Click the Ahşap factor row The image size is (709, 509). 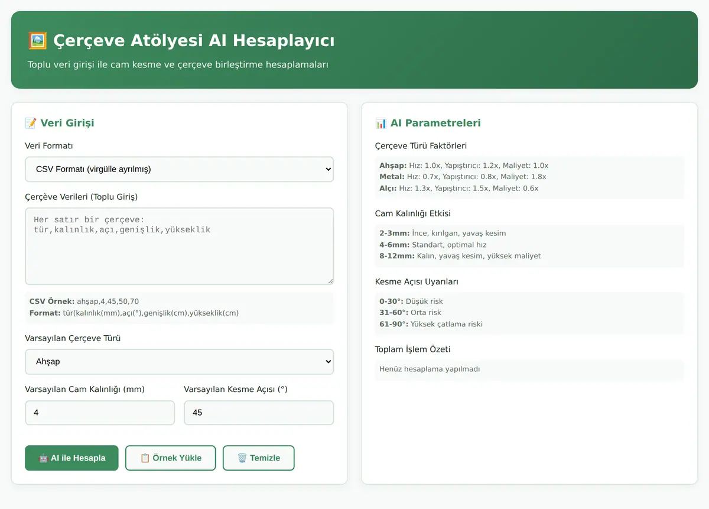pyautogui.click(x=464, y=166)
